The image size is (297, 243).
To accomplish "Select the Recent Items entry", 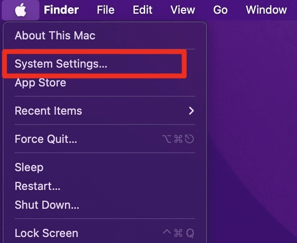I will coord(48,111).
